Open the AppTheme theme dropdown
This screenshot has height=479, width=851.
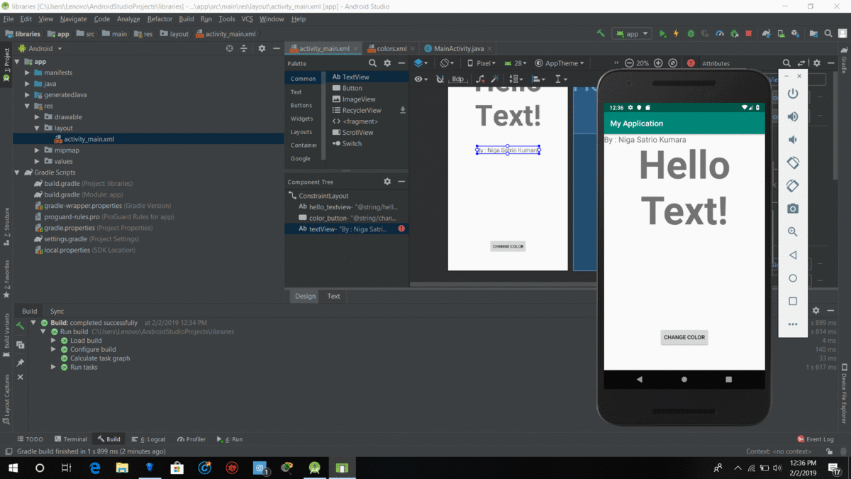[x=560, y=63]
